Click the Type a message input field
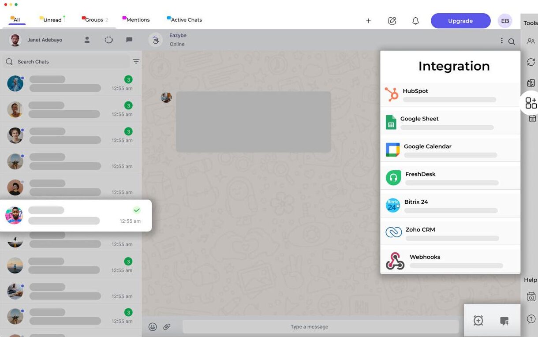Screen dimensions: 538x337 coord(309,326)
